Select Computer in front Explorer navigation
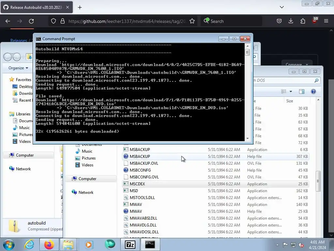The width and height of the screenshot is (334, 251). pos(87,179)
